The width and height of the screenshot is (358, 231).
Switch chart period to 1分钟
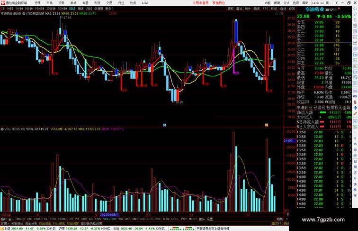[x=19, y=9]
